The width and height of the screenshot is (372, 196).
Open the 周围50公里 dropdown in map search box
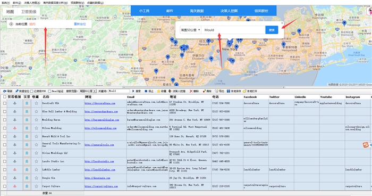pyautogui.click(x=190, y=30)
